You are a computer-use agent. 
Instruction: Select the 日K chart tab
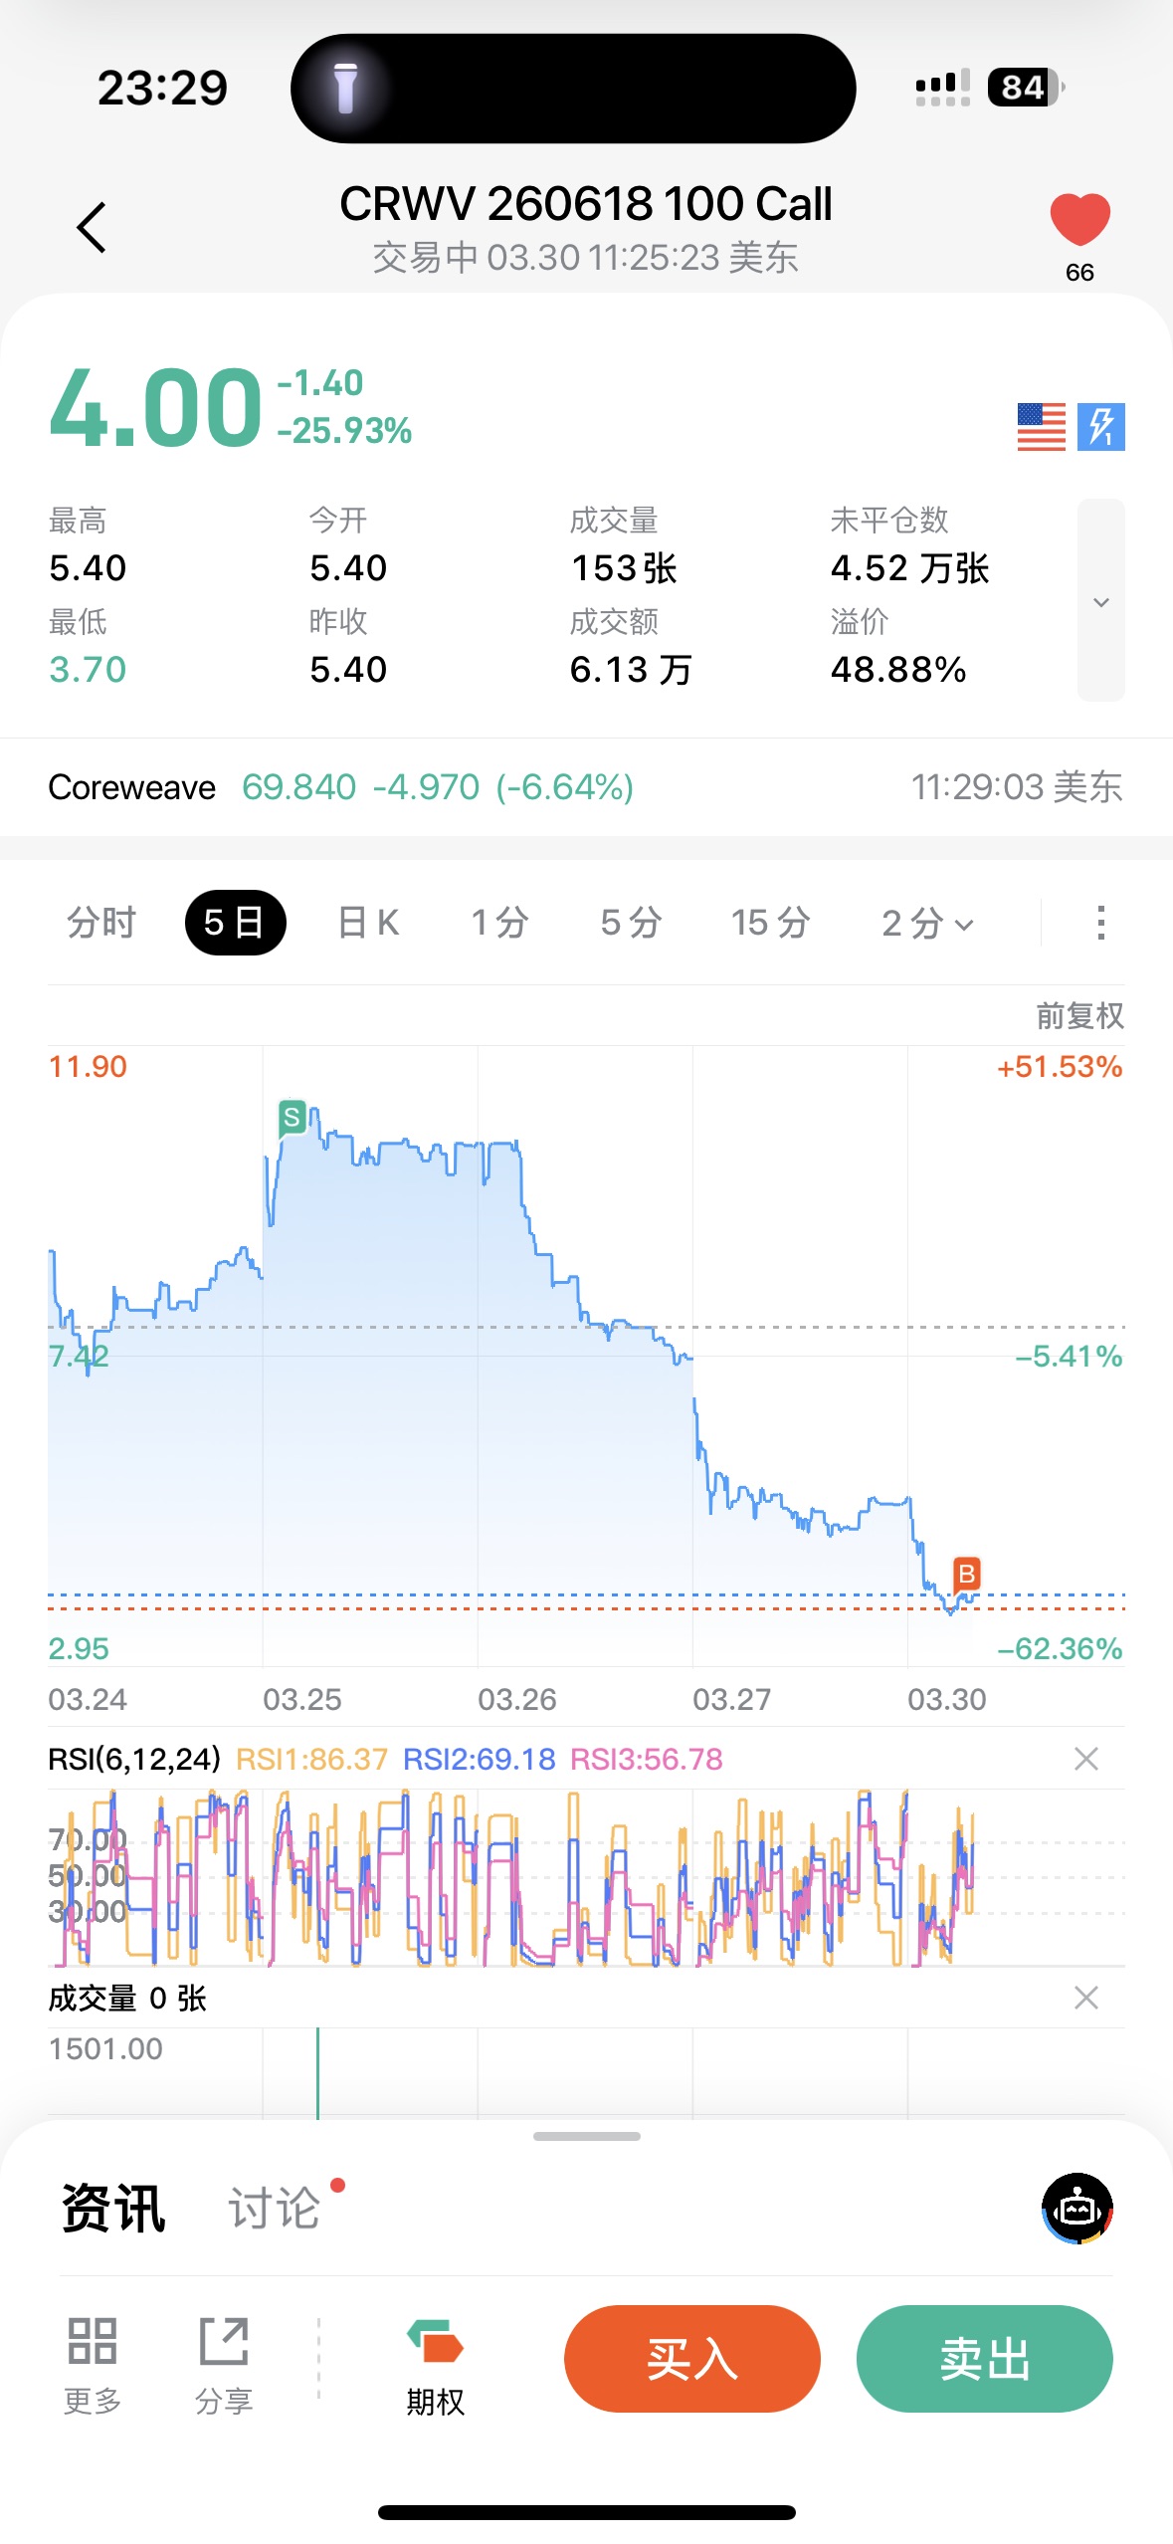[x=368, y=923]
